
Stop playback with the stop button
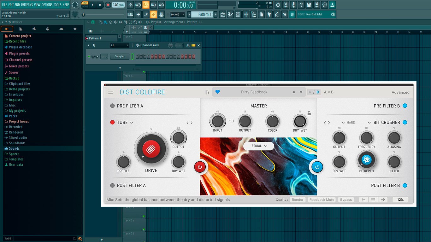click(x=100, y=5)
